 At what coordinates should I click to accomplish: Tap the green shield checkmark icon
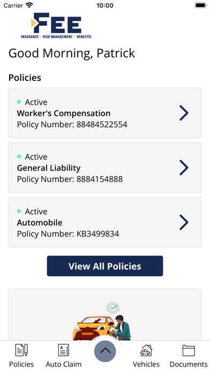112,308
